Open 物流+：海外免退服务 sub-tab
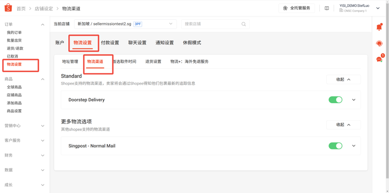This screenshot has width=389, height=193. point(189,62)
